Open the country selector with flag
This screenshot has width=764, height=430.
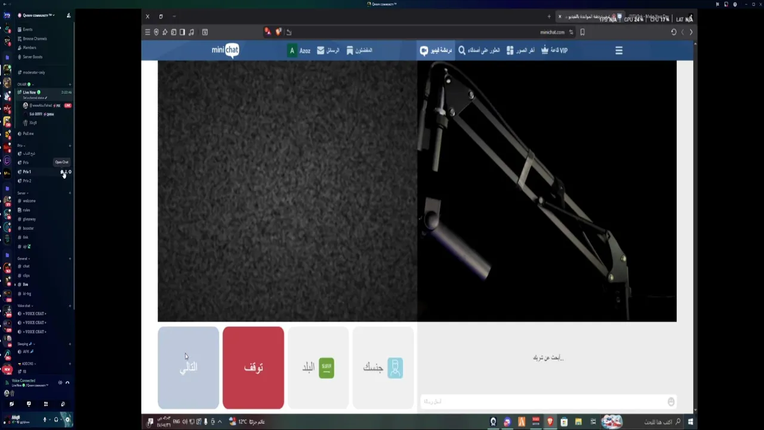(318, 367)
